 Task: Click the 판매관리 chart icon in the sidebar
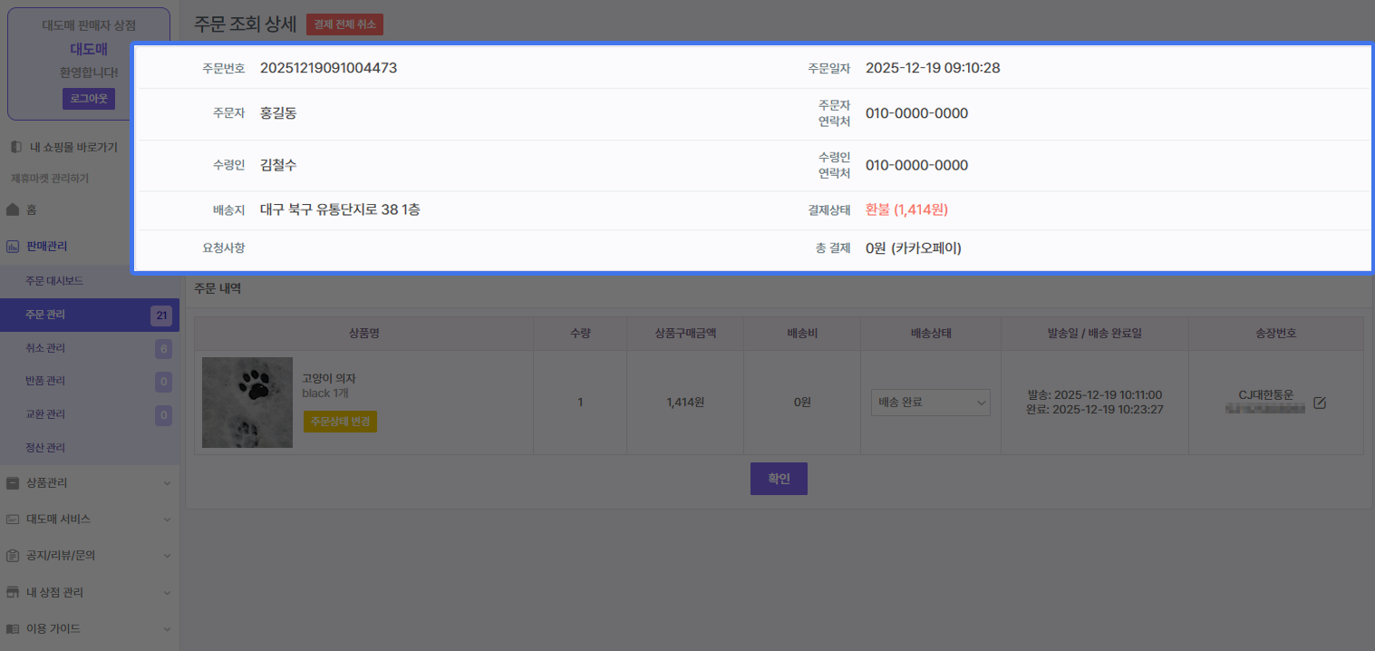13,246
